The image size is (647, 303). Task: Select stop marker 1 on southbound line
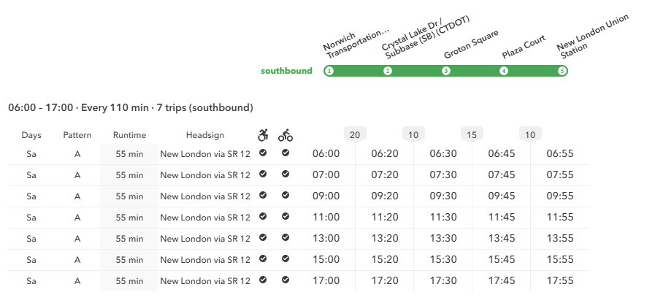click(x=329, y=71)
